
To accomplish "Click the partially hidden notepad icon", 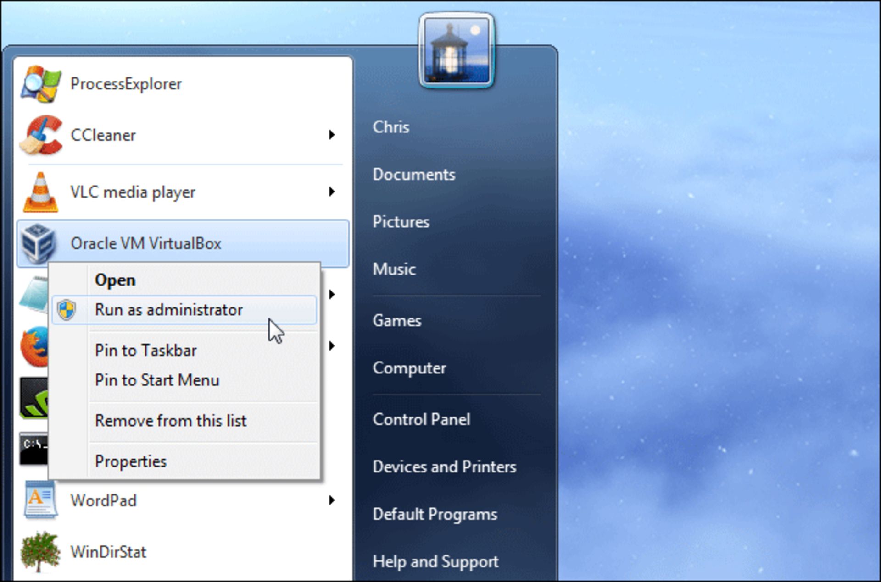I will point(34,294).
